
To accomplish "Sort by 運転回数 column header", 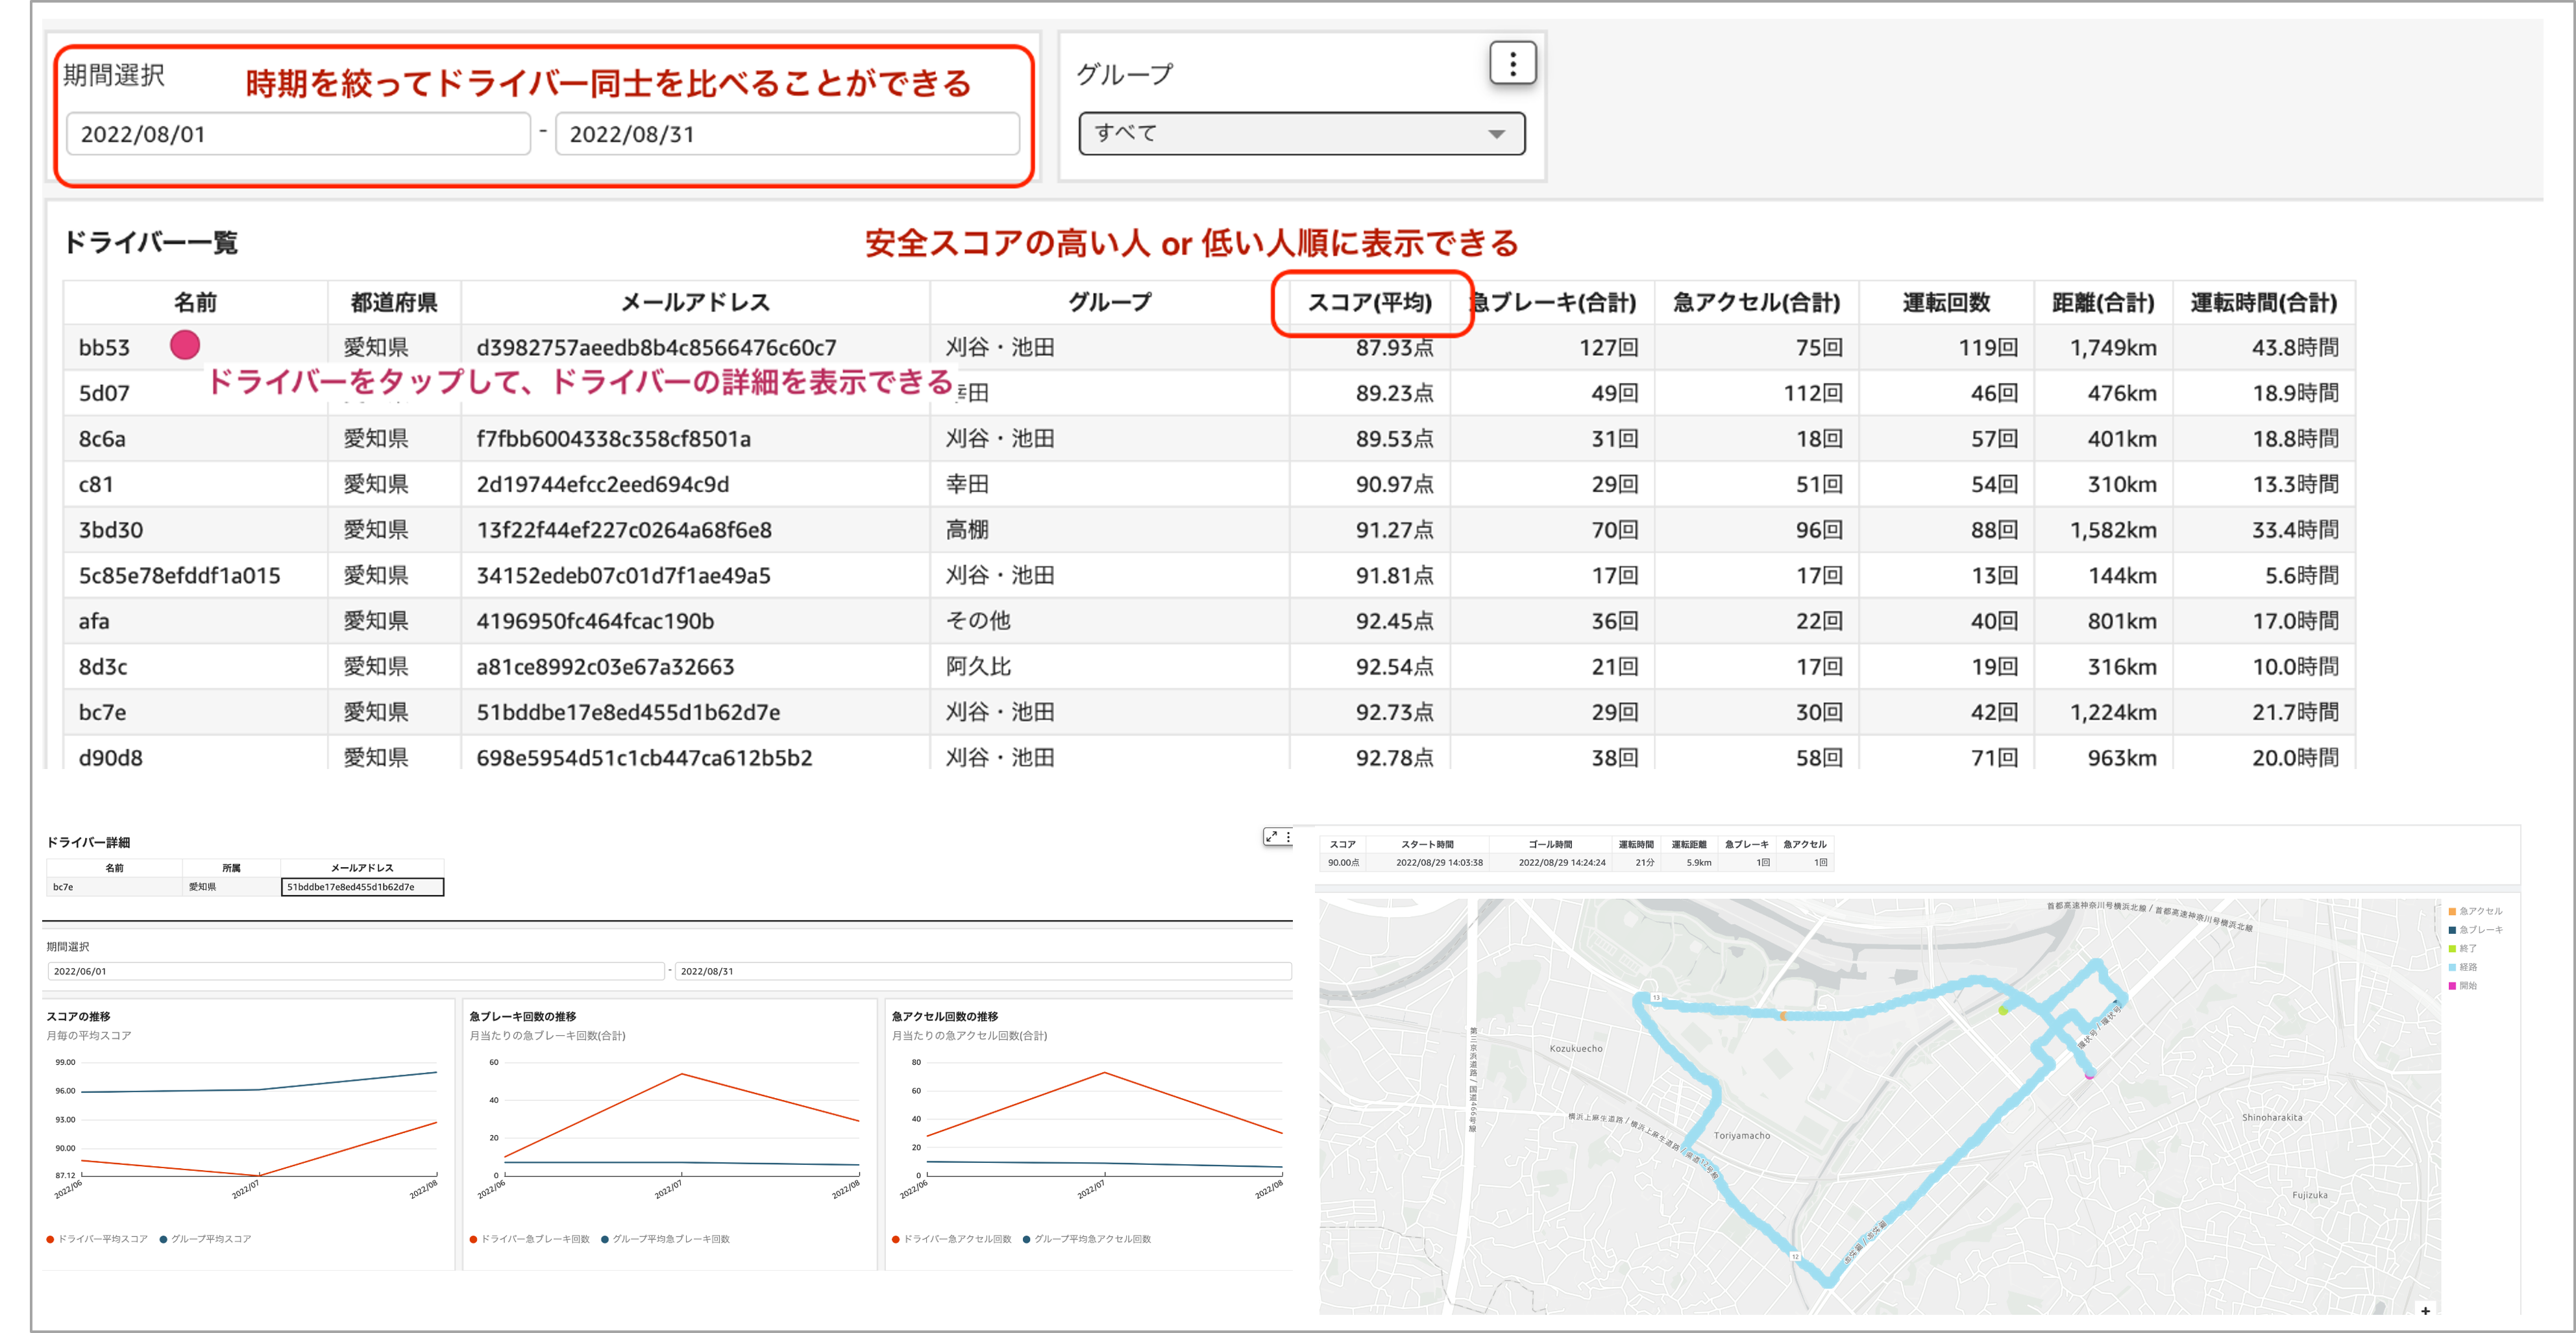I will (1946, 302).
